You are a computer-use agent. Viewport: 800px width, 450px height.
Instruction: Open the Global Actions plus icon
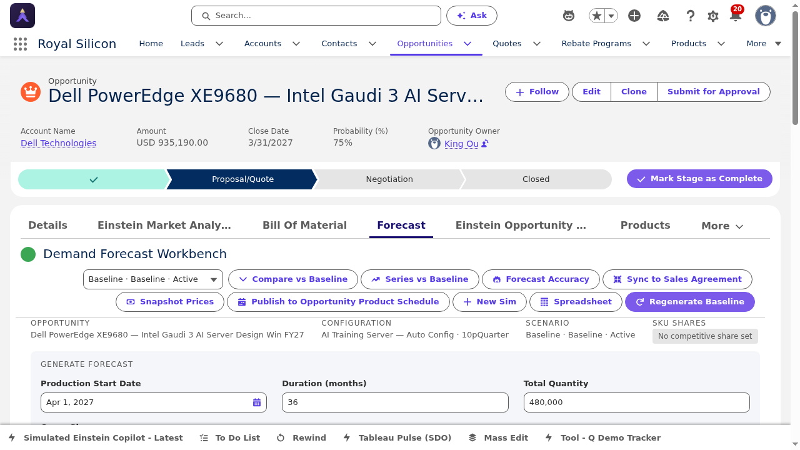(634, 16)
